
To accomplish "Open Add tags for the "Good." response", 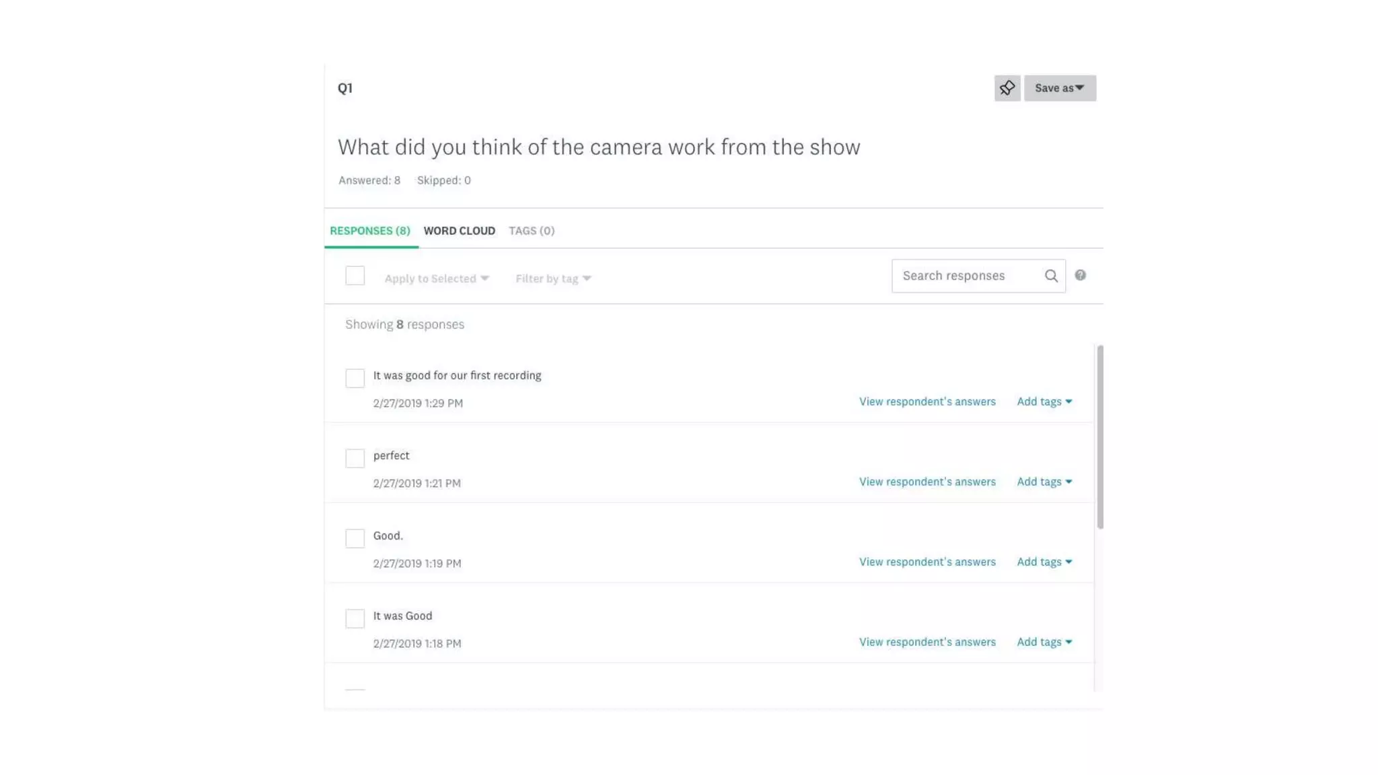I will (x=1044, y=562).
